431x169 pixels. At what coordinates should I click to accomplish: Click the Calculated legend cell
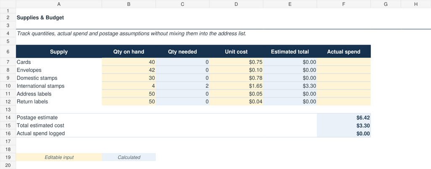129,157
